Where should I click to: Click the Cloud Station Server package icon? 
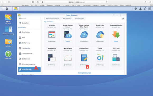pos(68,34)
